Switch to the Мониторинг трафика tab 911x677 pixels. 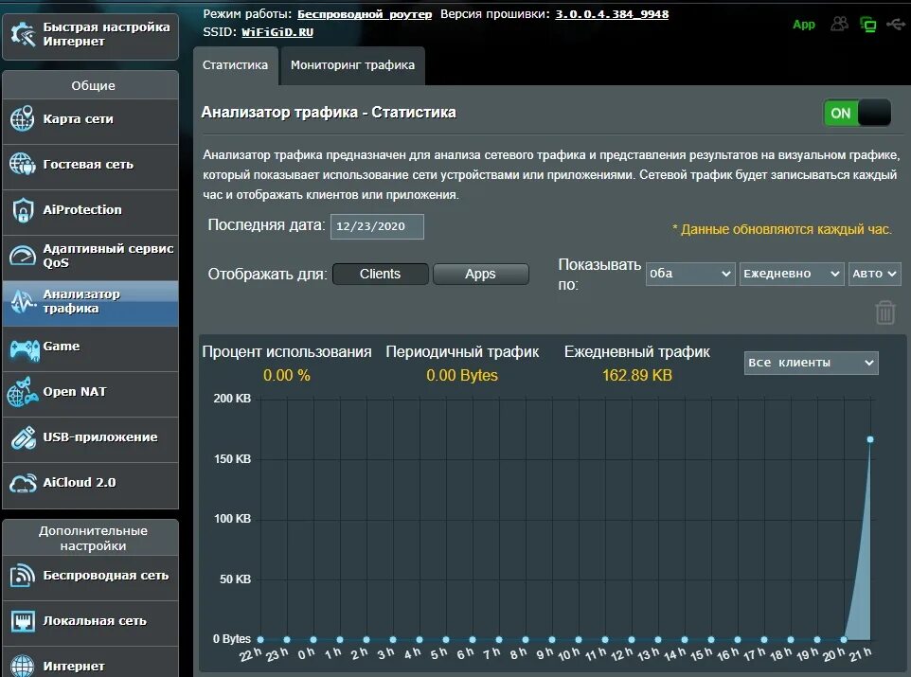[x=352, y=65]
